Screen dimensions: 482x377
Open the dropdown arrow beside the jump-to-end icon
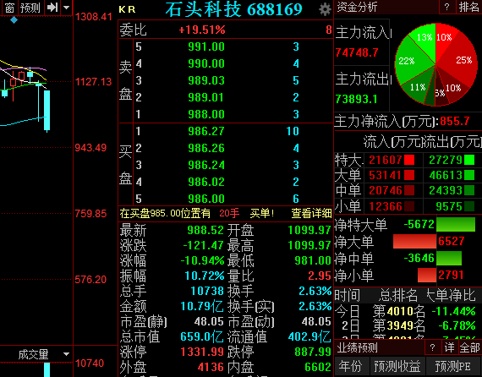(x=67, y=7)
